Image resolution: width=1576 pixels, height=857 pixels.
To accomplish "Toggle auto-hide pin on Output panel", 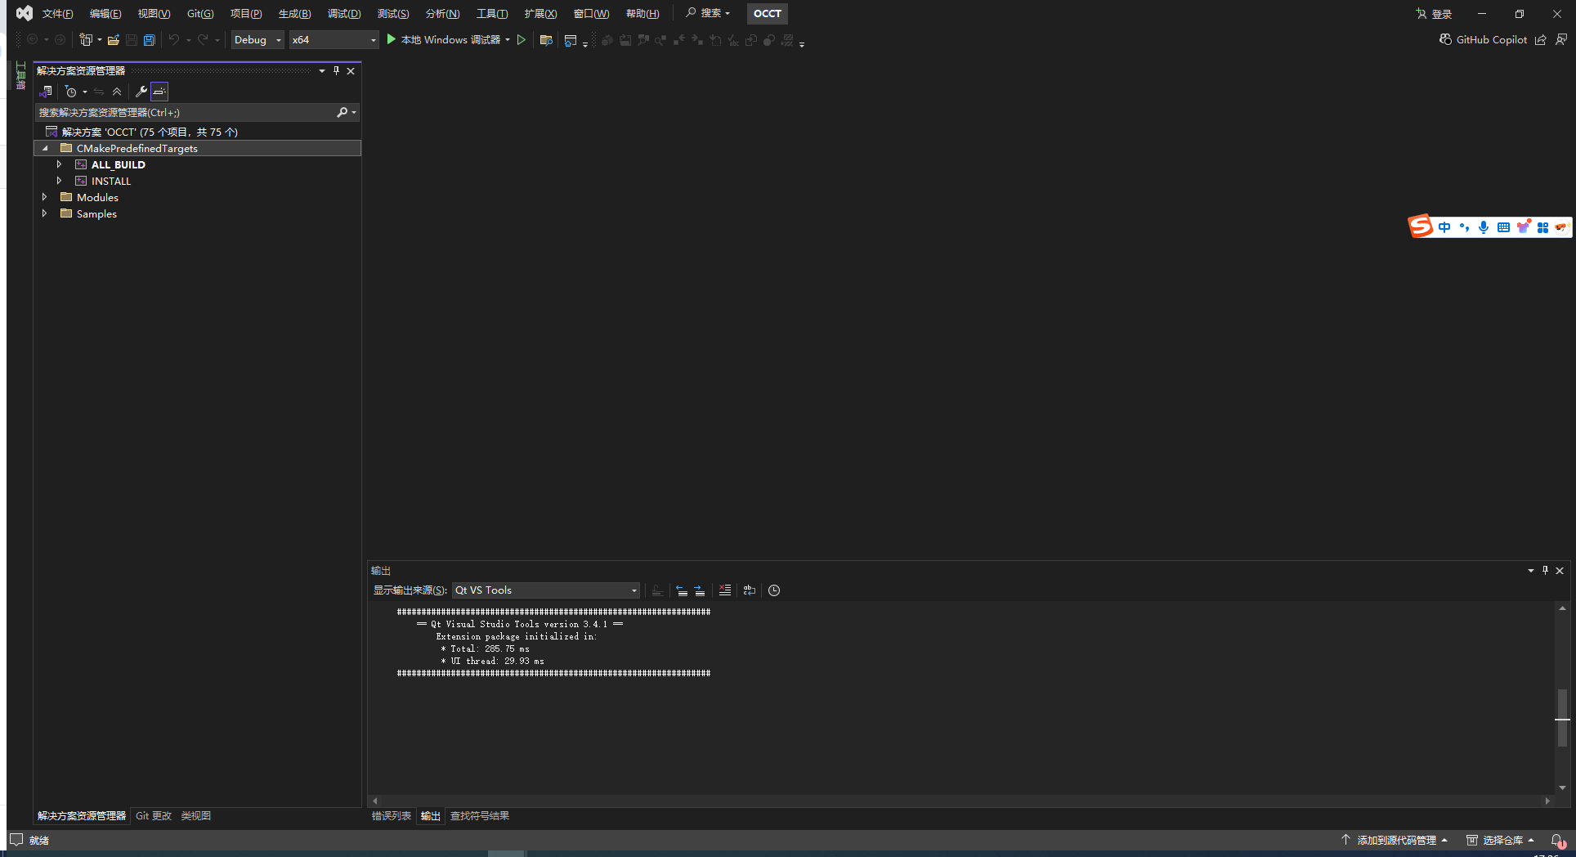I will [1545, 571].
